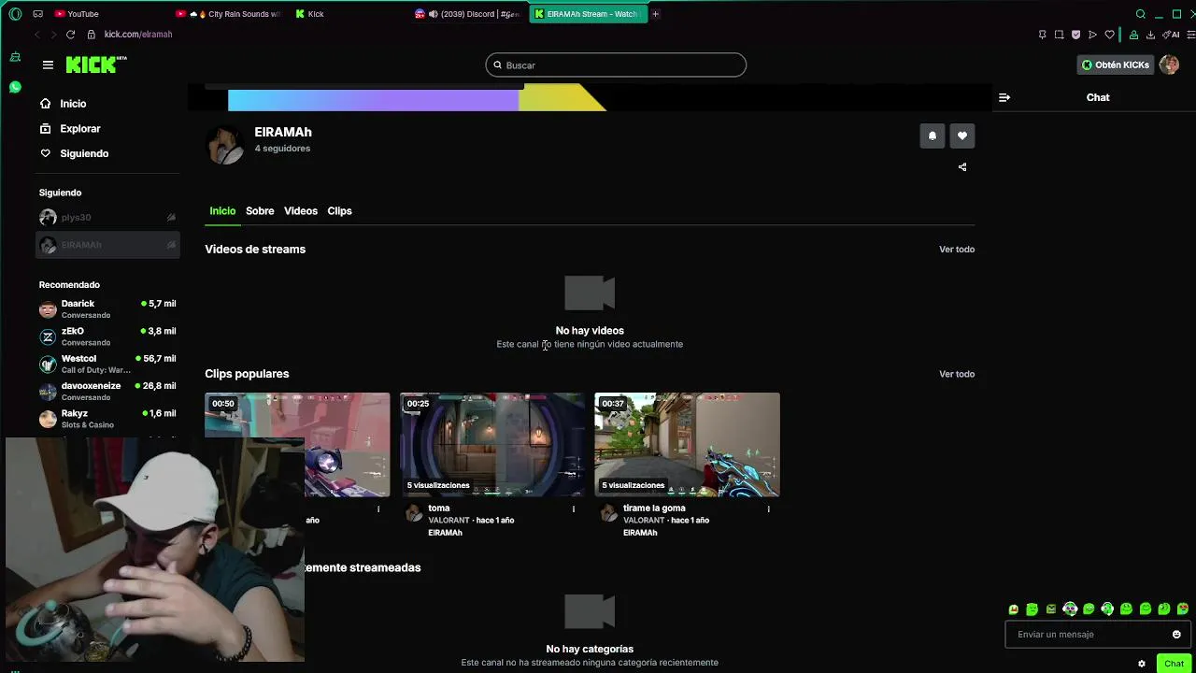Open the Kick hamburger menu

48,64
